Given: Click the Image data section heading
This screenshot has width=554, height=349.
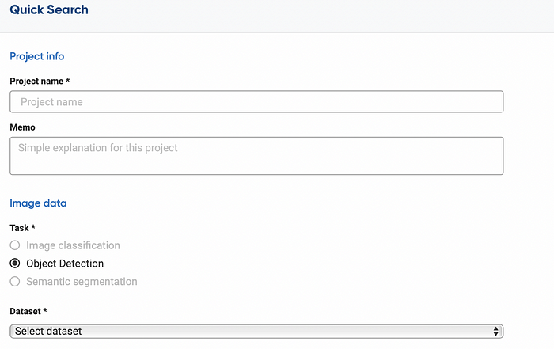Looking at the screenshot, I should [38, 203].
